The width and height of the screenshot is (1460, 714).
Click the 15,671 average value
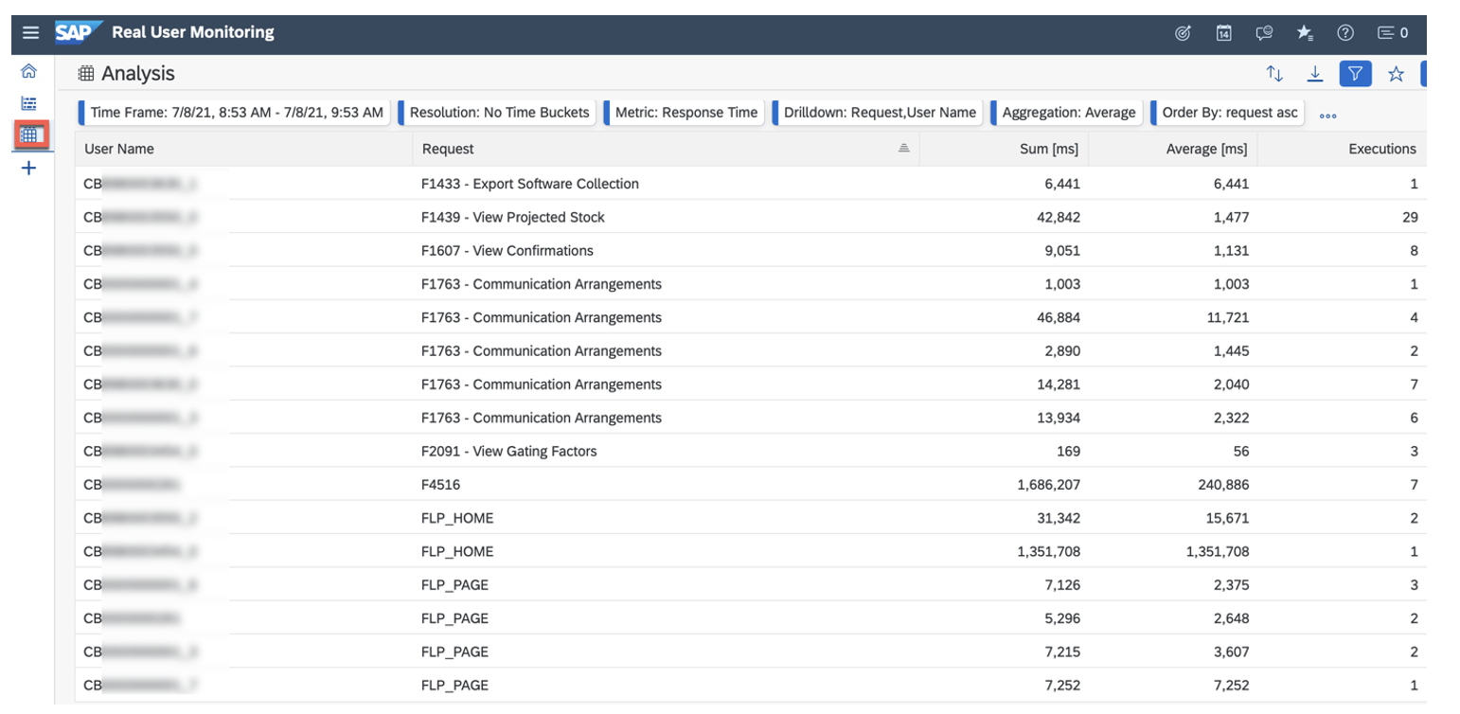click(1228, 518)
